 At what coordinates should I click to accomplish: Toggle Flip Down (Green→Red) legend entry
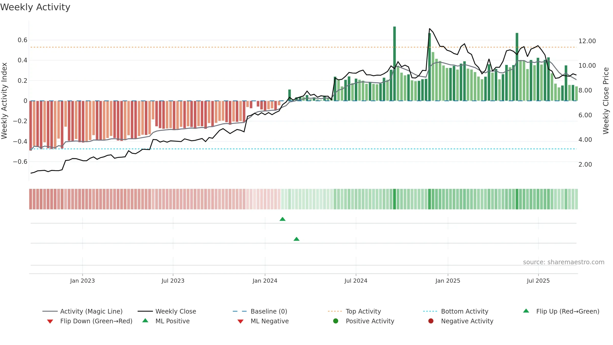[90, 321]
